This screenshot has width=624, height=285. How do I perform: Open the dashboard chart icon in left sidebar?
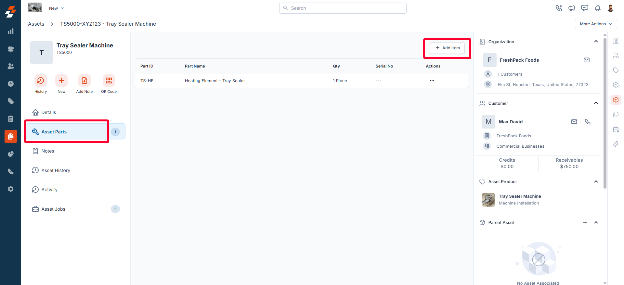coord(11,31)
